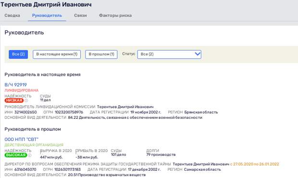Click OGRN value 1026301173183
This screenshot has width=298, height=178.
click(67, 169)
